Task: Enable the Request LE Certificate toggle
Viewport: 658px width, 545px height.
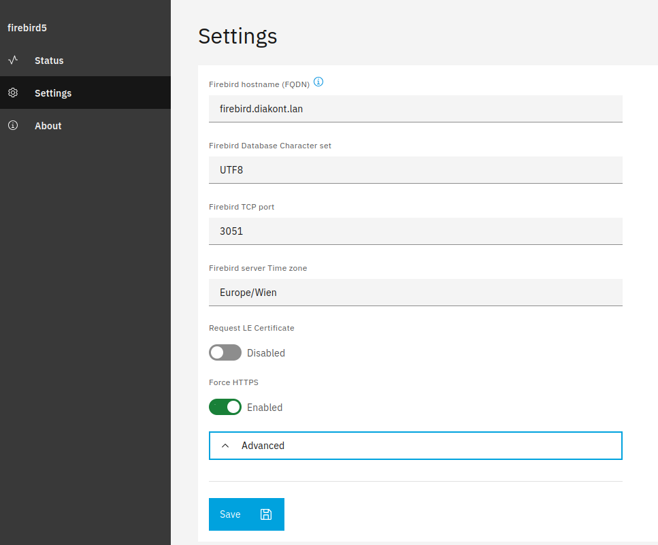Action: [225, 352]
